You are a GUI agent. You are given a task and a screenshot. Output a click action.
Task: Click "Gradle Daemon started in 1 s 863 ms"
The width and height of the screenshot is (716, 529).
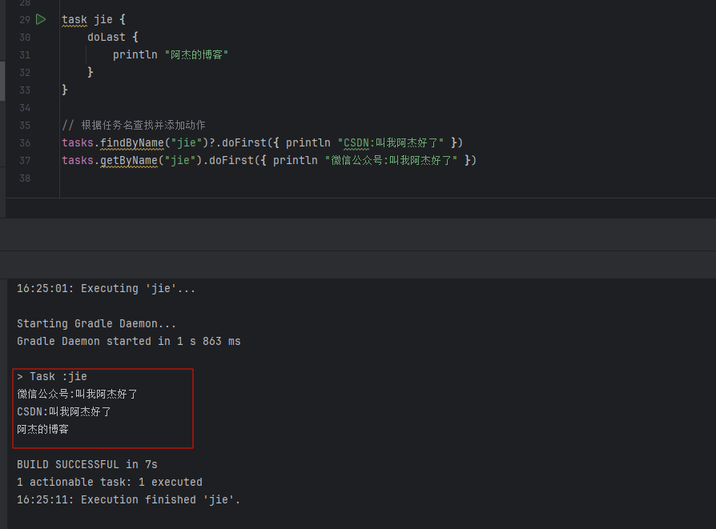click(129, 342)
